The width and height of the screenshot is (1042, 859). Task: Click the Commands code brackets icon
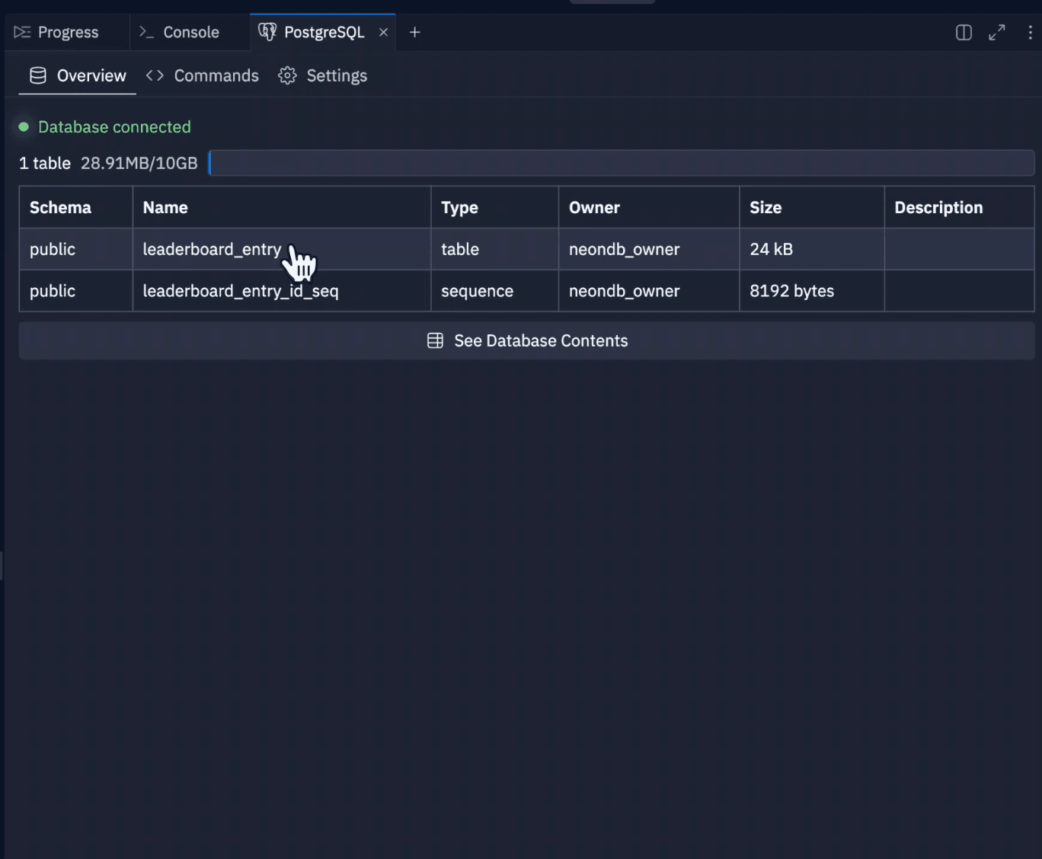pyautogui.click(x=155, y=75)
